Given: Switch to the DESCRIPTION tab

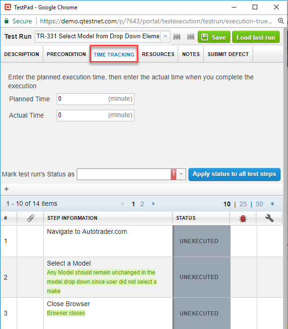Looking at the screenshot, I should tap(21, 54).
